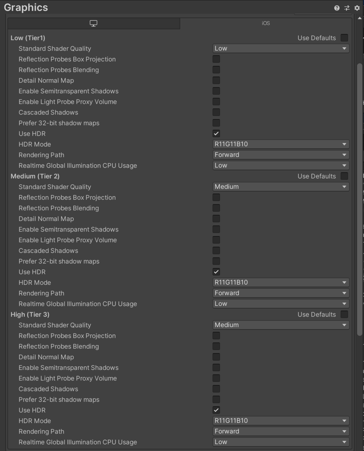
Task: Open Realtime Global Illumination CPU Usage dropdown in High tier
Action: pyautogui.click(x=280, y=442)
